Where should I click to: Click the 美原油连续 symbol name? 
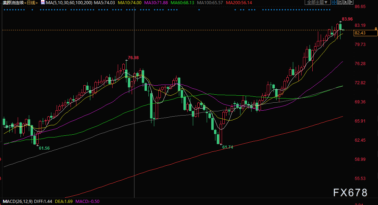(x=13, y=3)
